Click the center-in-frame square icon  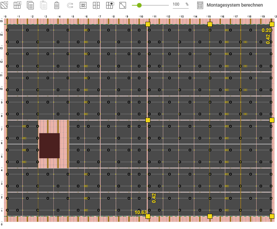pyautogui.click(x=83, y=5)
